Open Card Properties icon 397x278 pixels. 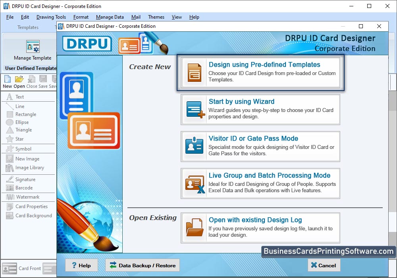point(10,207)
